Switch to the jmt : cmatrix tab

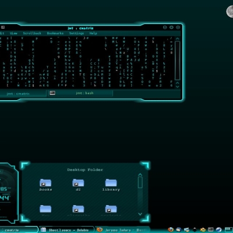[x=23, y=94]
